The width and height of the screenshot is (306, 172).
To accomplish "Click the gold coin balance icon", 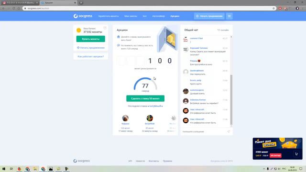I will [x=78, y=30].
